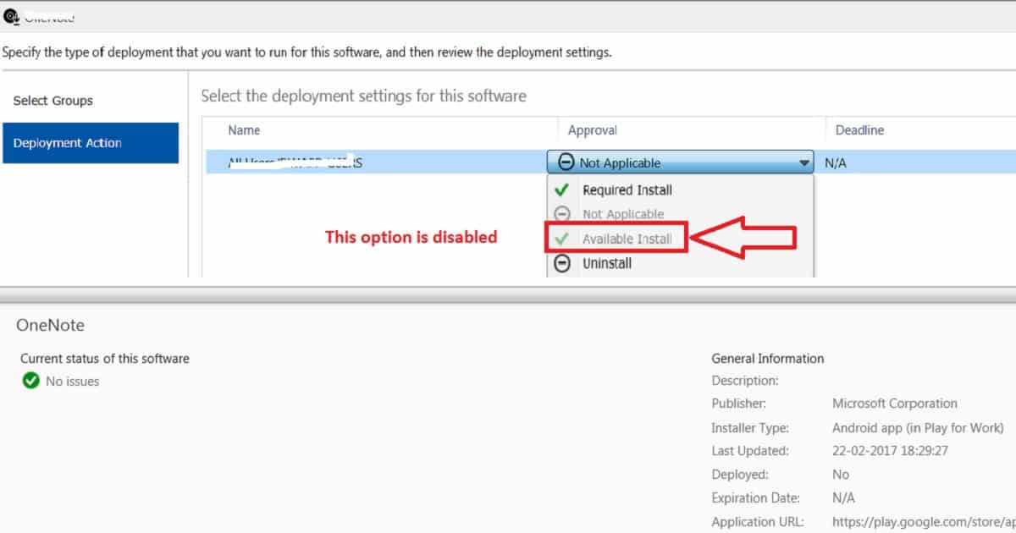The height and width of the screenshot is (533, 1016).
Task: Click the OneNote heading in details pane
Action: click(51, 325)
